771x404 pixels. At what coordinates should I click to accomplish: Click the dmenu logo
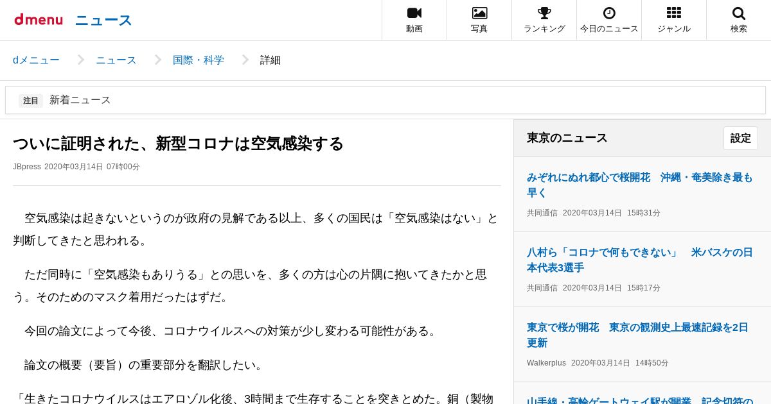pyautogui.click(x=39, y=20)
